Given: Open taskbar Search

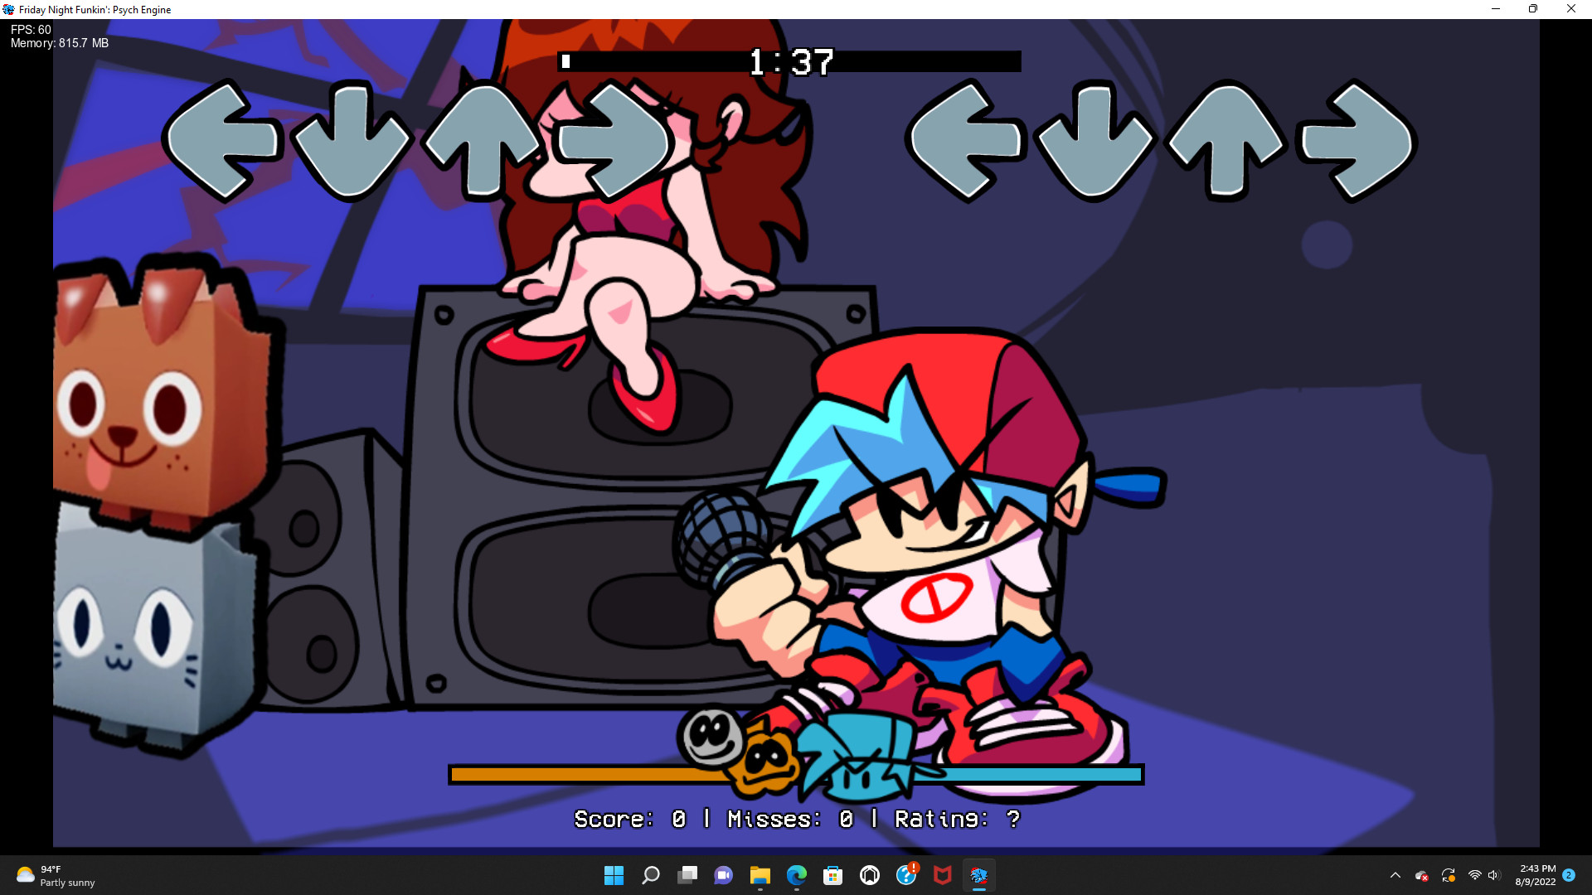Looking at the screenshot, I should (x=651, y=875).
